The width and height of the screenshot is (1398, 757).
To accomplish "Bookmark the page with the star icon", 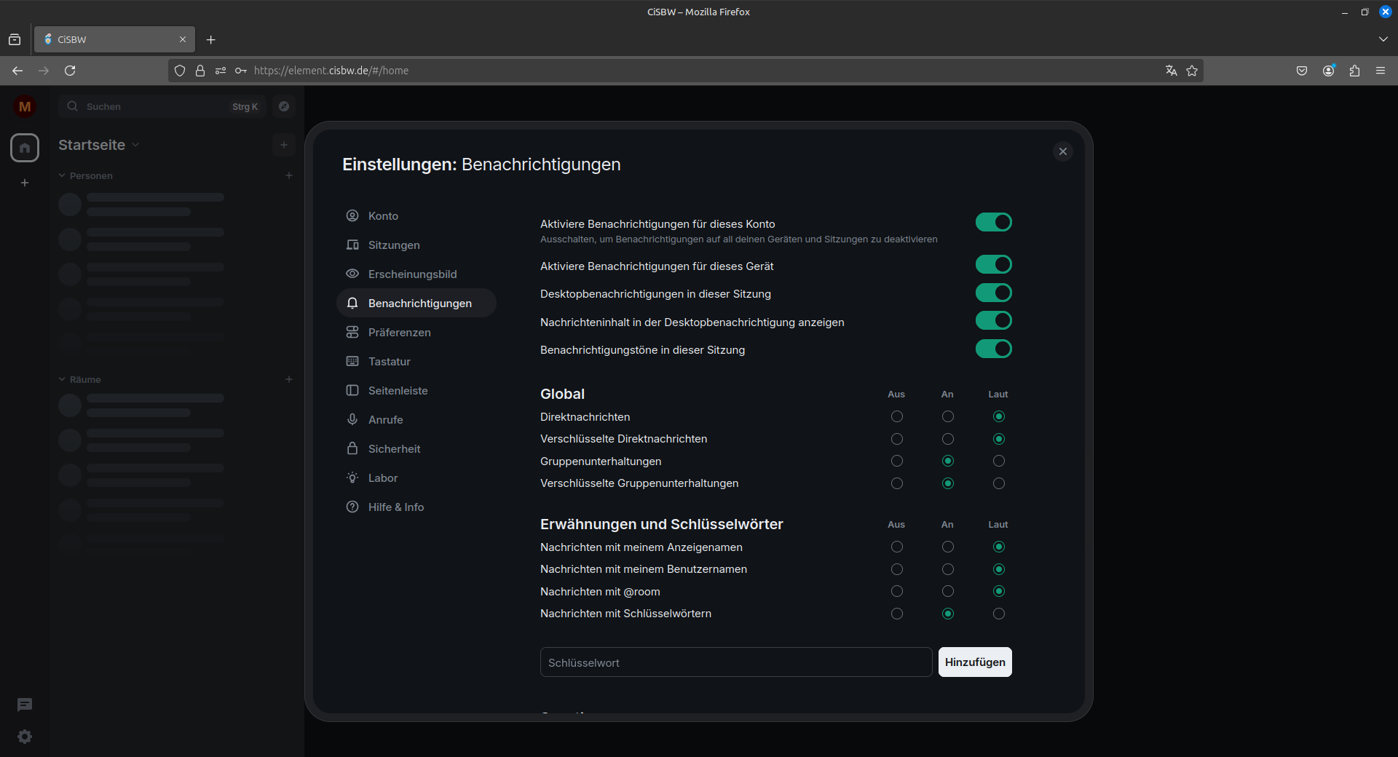I will (1192, 71).
